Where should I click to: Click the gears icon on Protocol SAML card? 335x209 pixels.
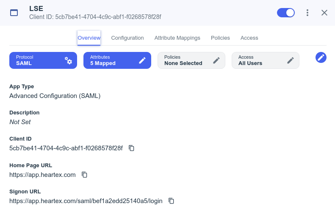coord(68,60)
